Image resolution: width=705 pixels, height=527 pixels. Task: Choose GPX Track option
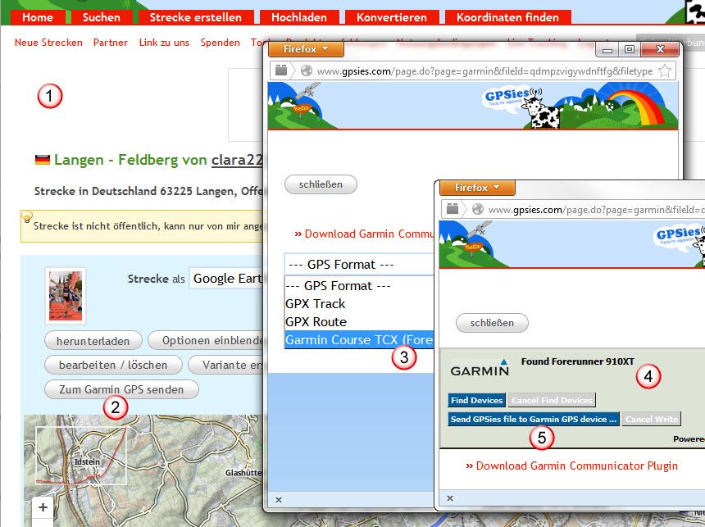(316, 304)
